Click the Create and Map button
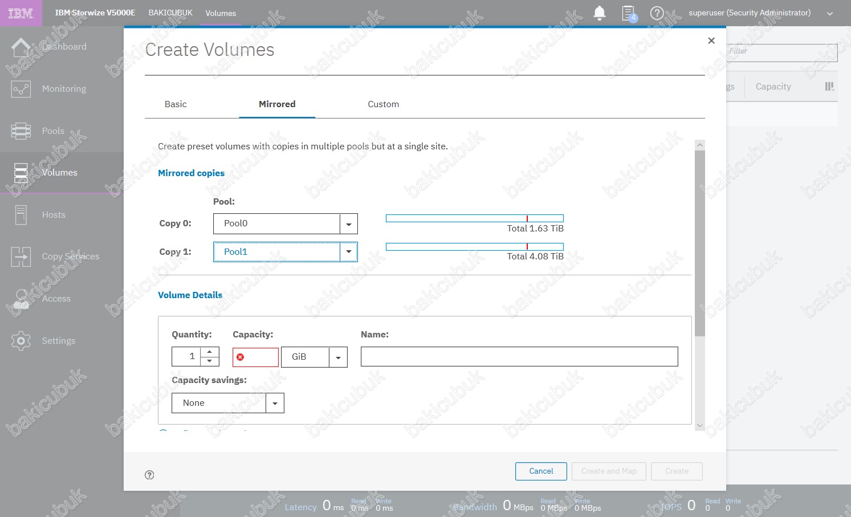Screen dimensions: 851x517 tap(609, 471)
